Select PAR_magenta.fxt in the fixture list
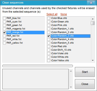This screenshot has width=97, height=91. pos(16,29)
